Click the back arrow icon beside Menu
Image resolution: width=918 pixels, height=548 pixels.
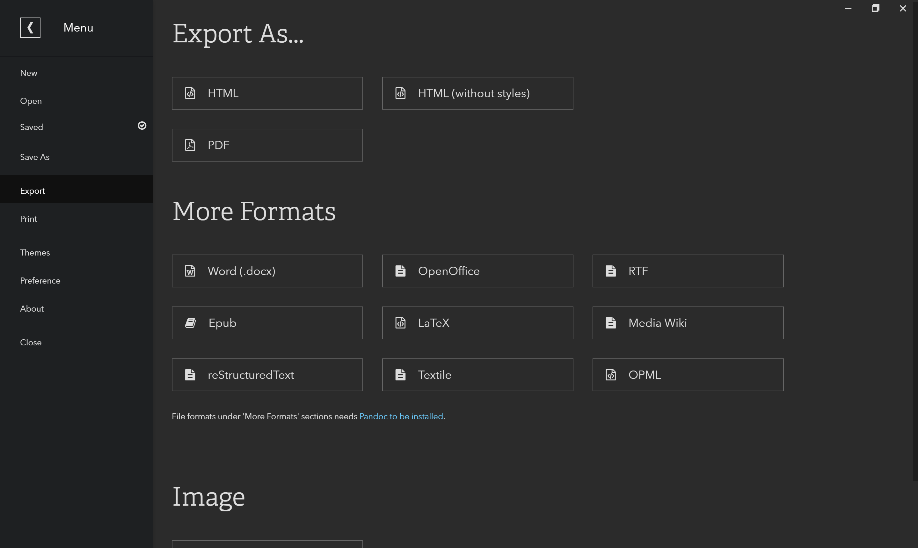30,28
